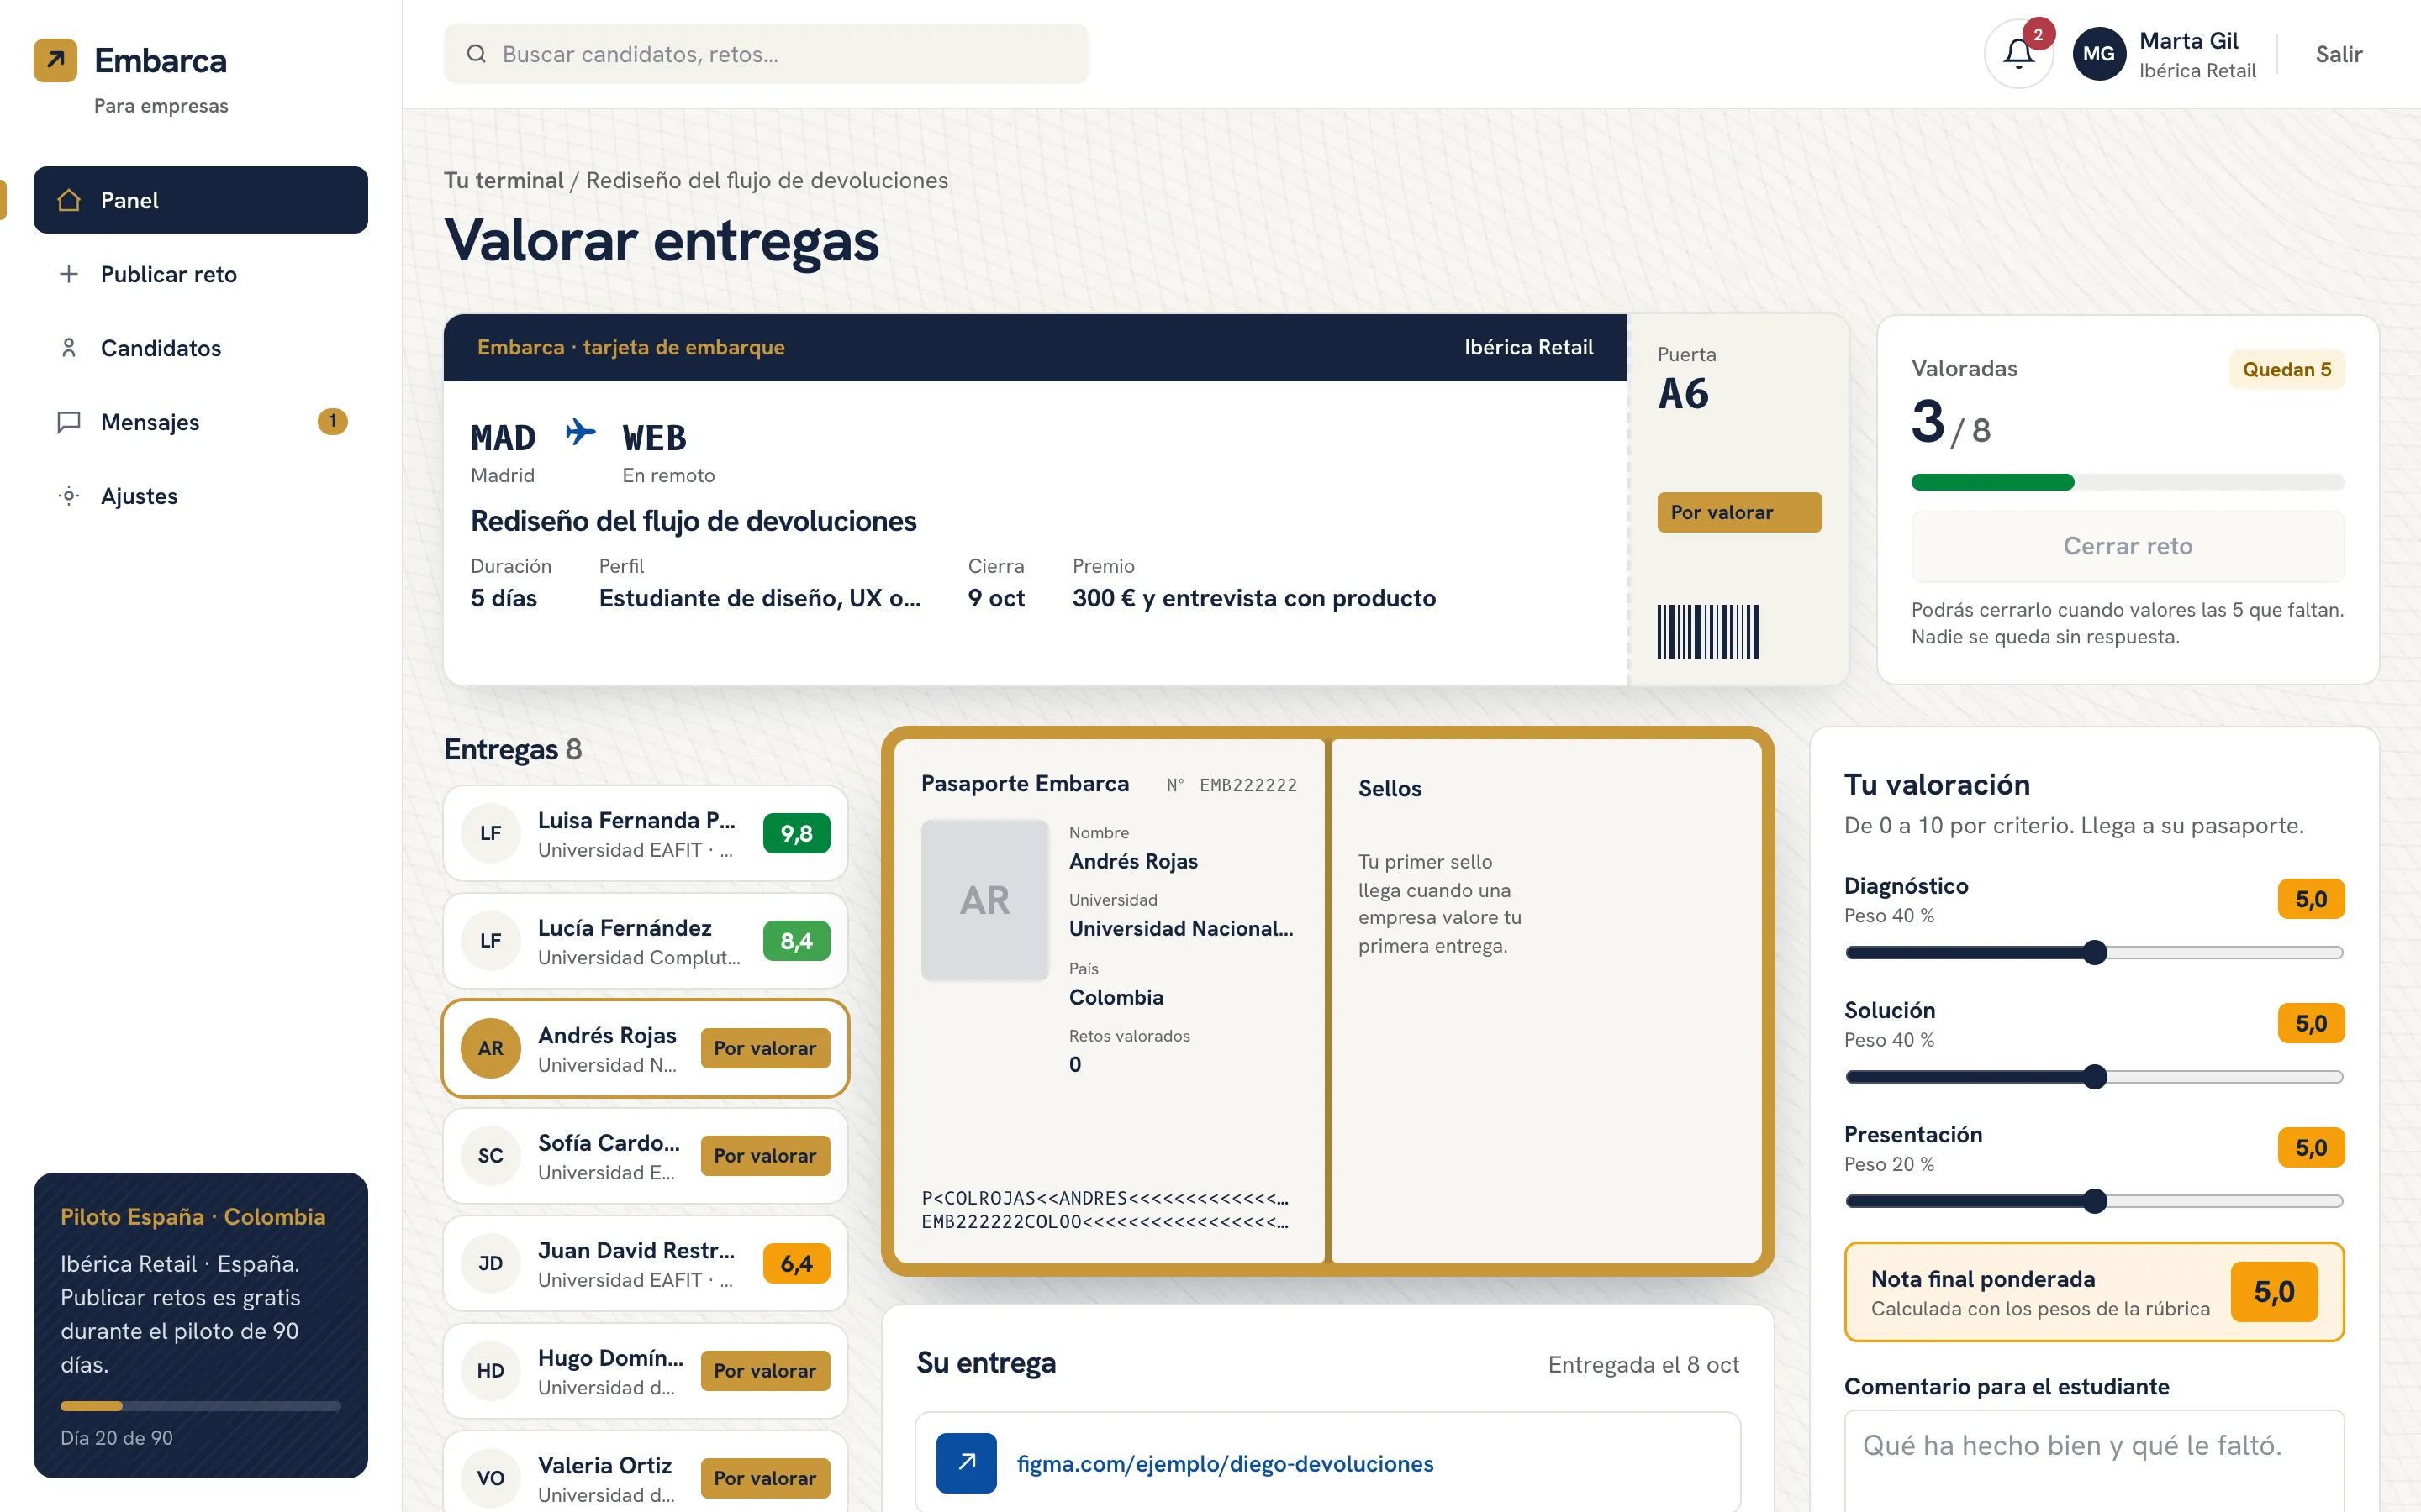Click the plus icon beside Publicar reto

pyautogui.click(x=69, y=274)
